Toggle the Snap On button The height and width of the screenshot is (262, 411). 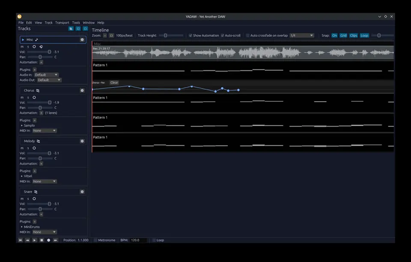click(334, 36)
